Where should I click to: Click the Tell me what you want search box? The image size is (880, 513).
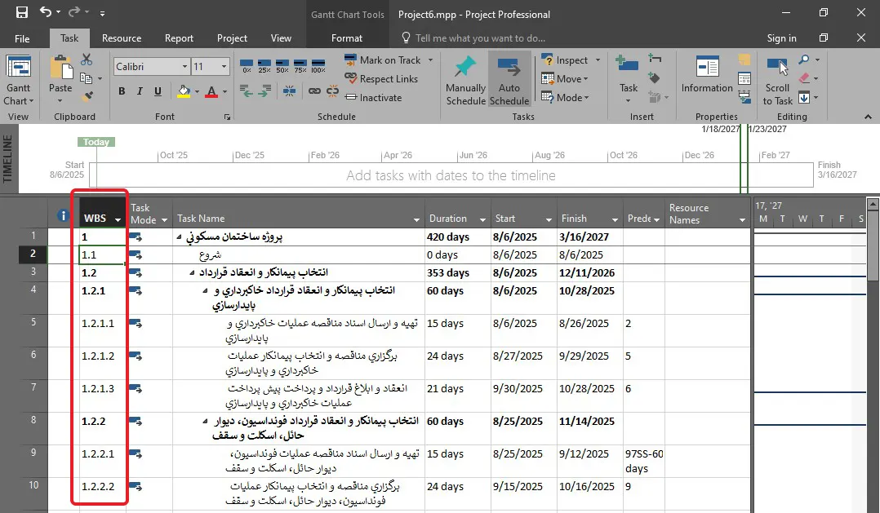point(480,38)
